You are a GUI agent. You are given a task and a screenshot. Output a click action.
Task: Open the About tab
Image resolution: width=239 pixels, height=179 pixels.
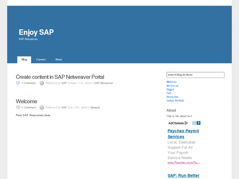(x=59, y=59)
